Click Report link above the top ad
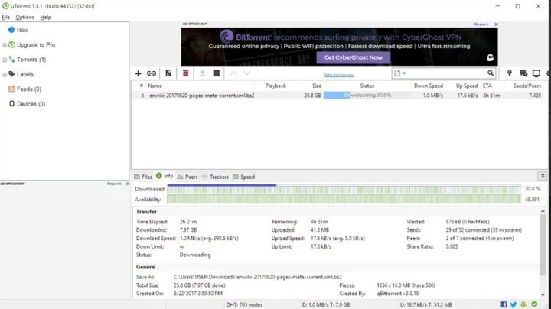This screenshot has width=551, height=309. point(481,24)
